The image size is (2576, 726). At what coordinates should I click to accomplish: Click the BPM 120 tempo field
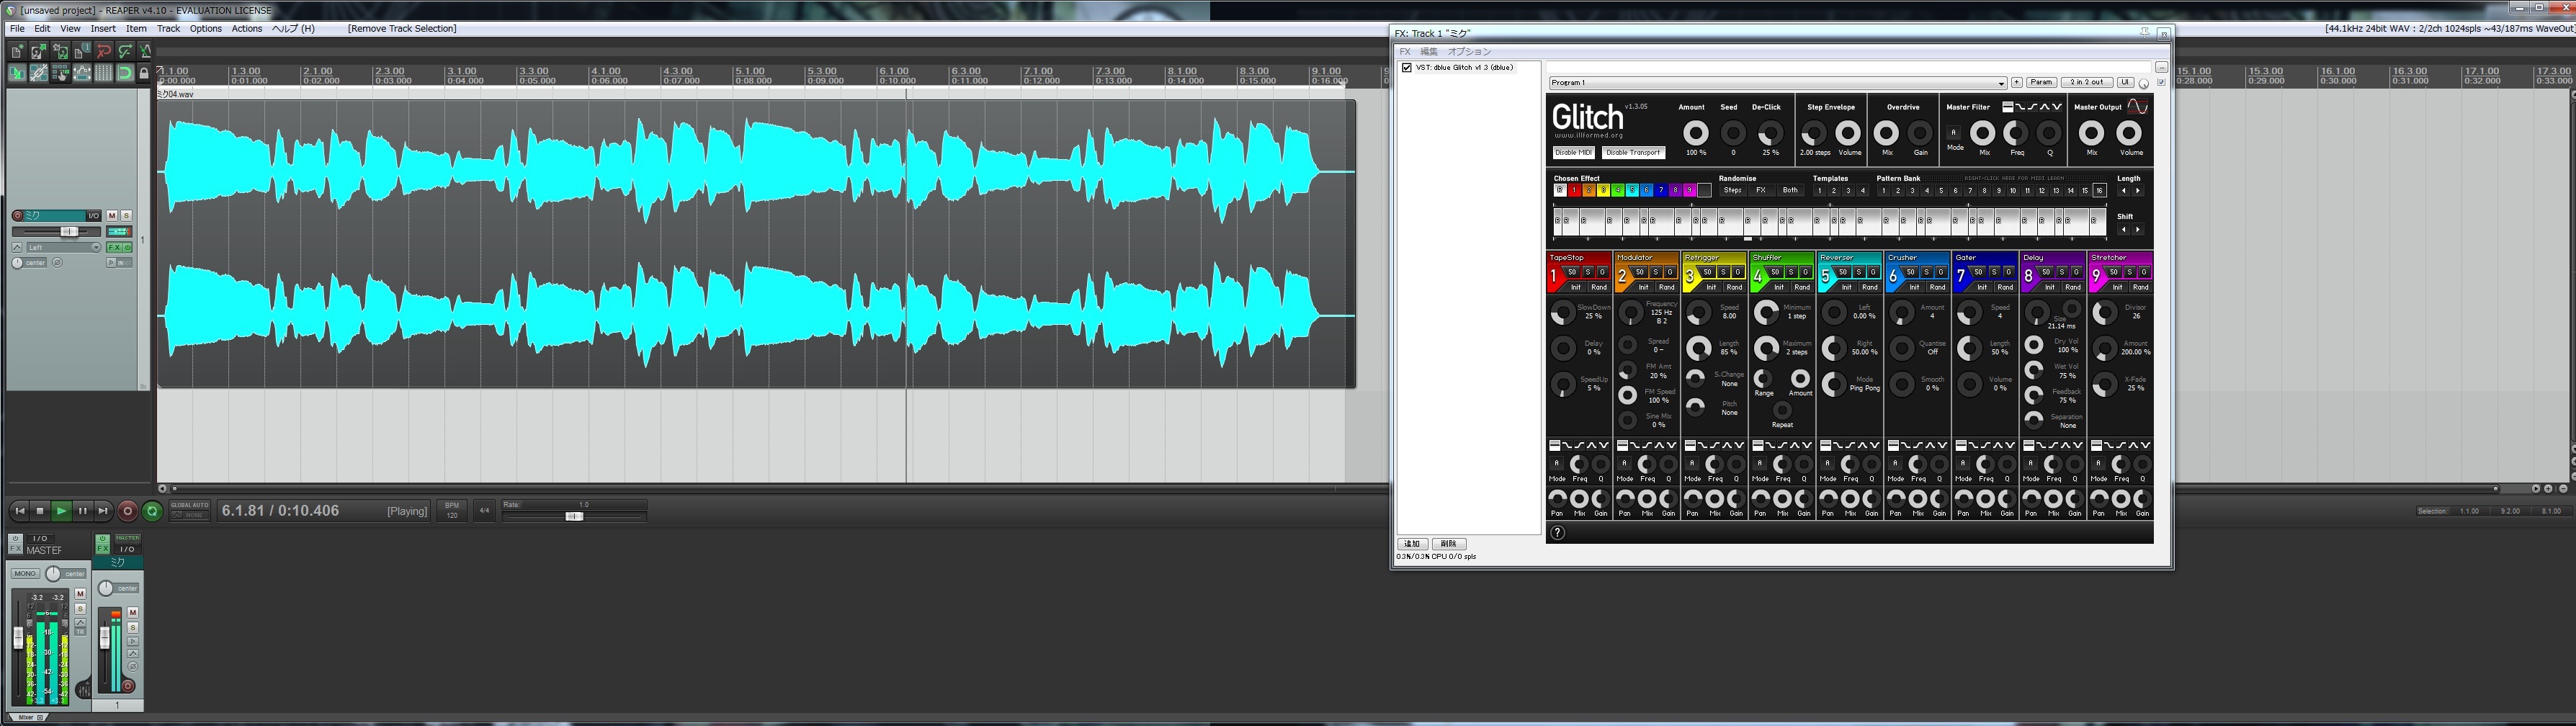tap(452, 510)
